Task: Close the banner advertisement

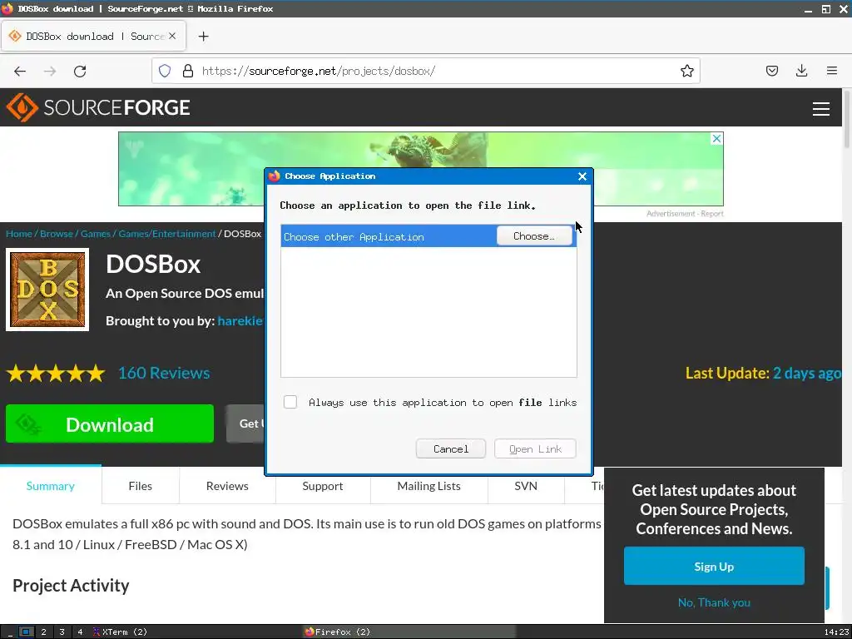Action: (716, 139)
